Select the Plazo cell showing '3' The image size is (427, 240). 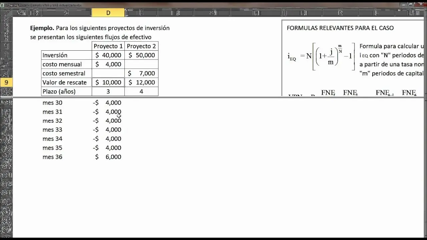pyautogui.click(x=108, y=91)
